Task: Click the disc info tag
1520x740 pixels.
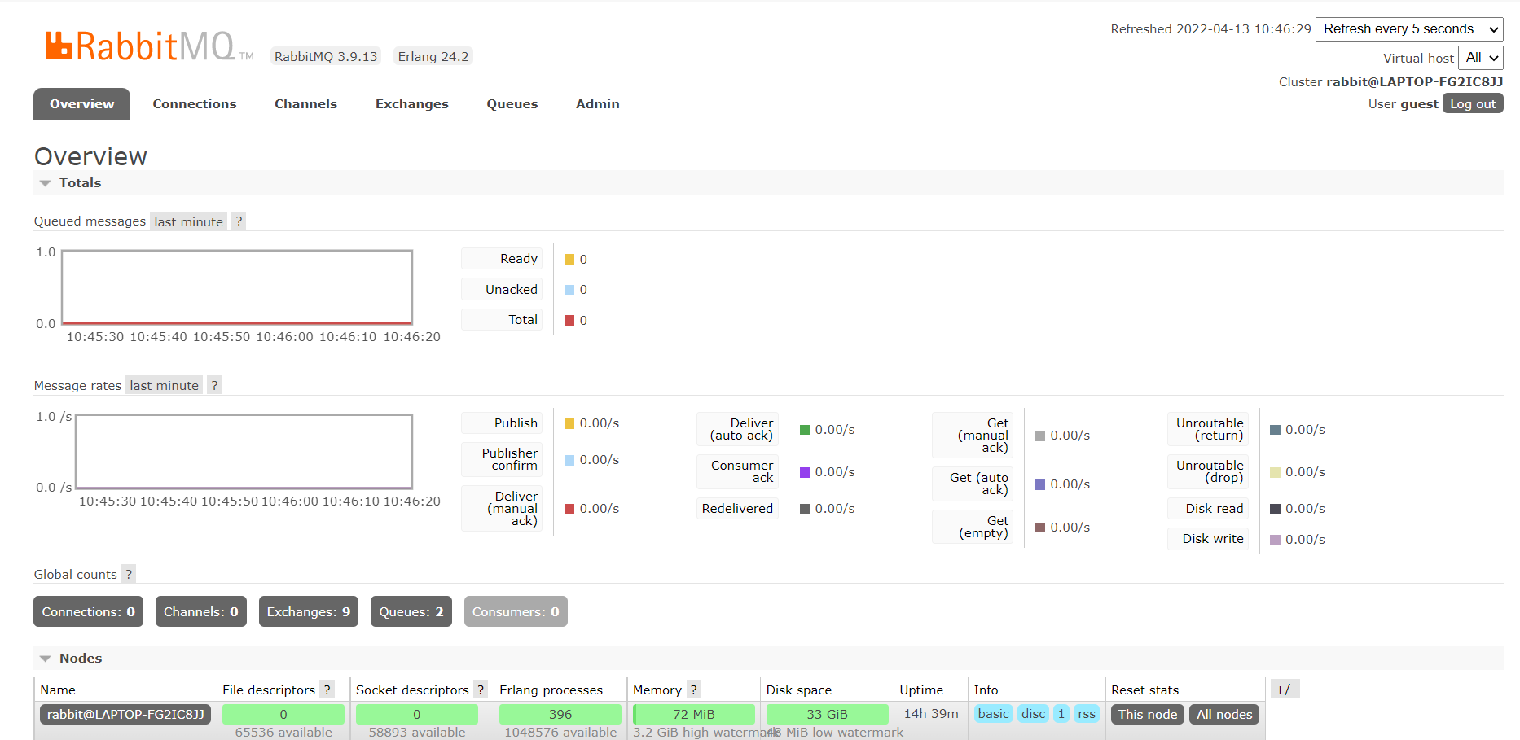Action: [1033, 714]
